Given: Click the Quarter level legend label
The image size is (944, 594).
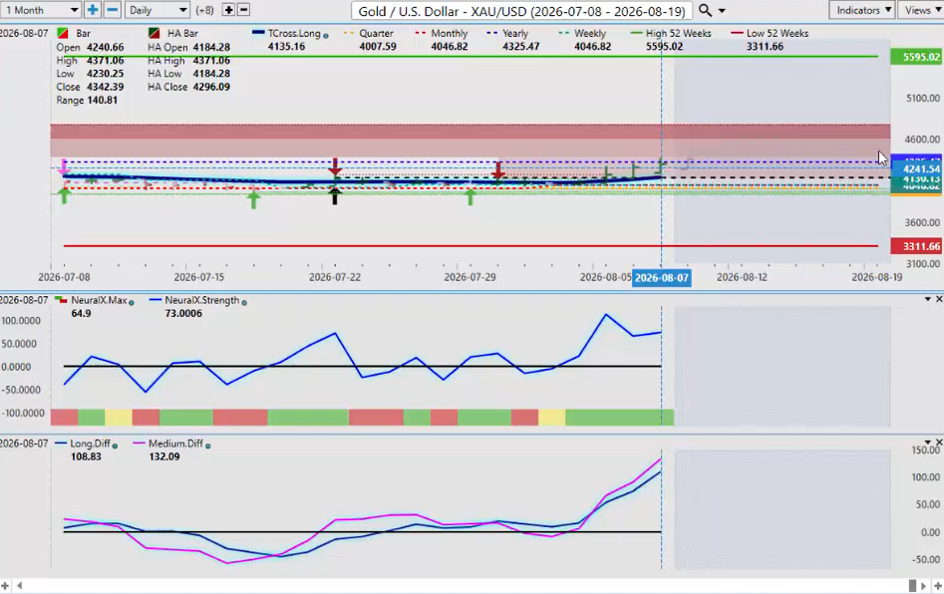Looking at the screenshot, I should point(376,33).
